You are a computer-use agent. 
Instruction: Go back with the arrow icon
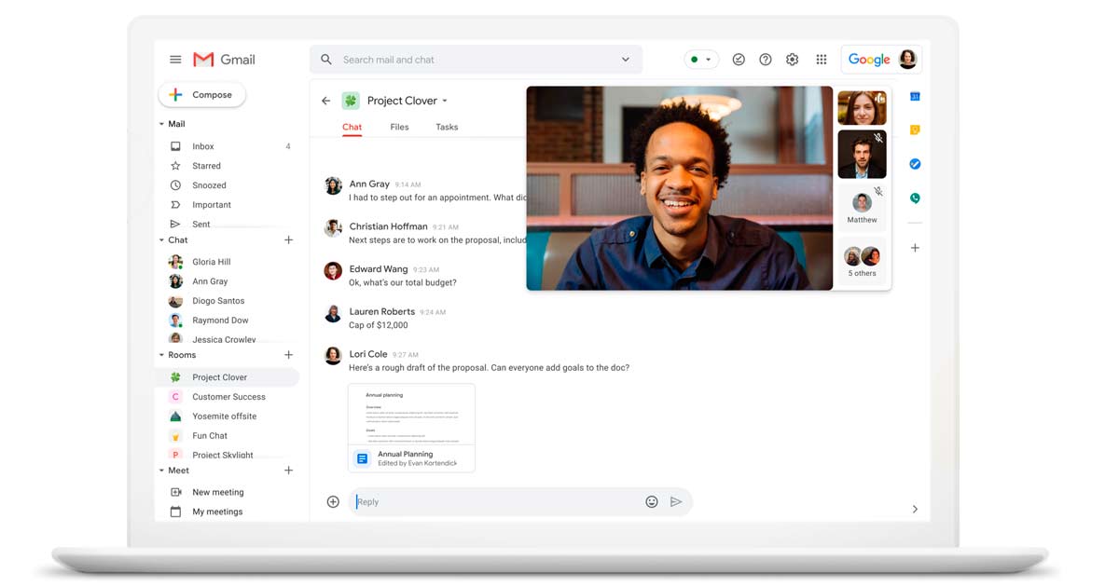(x=325, y=101)
